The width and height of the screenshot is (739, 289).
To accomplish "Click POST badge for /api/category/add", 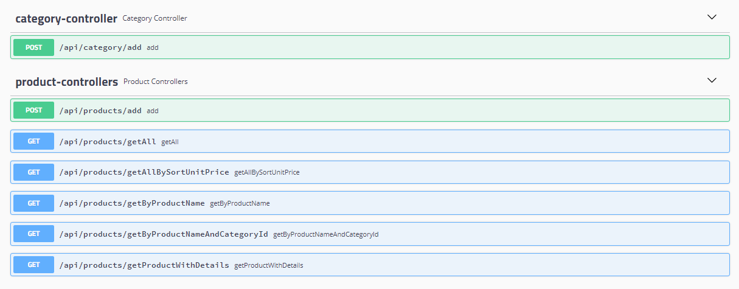I will point(34,47).
